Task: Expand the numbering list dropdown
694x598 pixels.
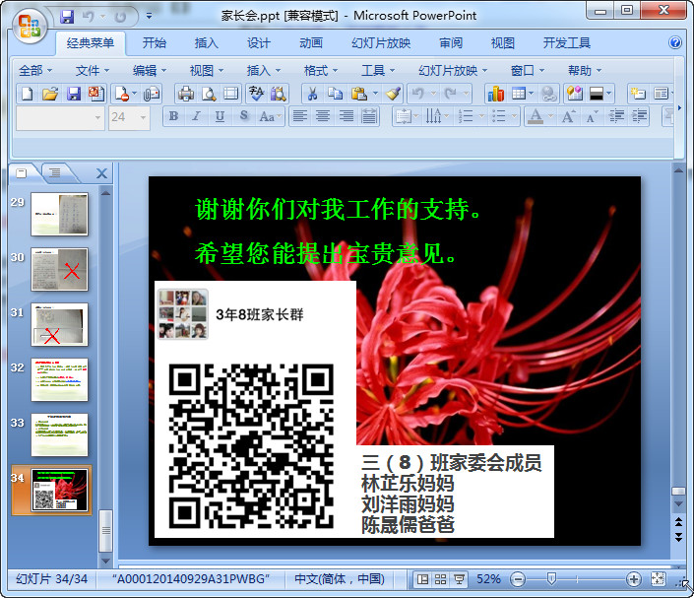Action: 482,116
